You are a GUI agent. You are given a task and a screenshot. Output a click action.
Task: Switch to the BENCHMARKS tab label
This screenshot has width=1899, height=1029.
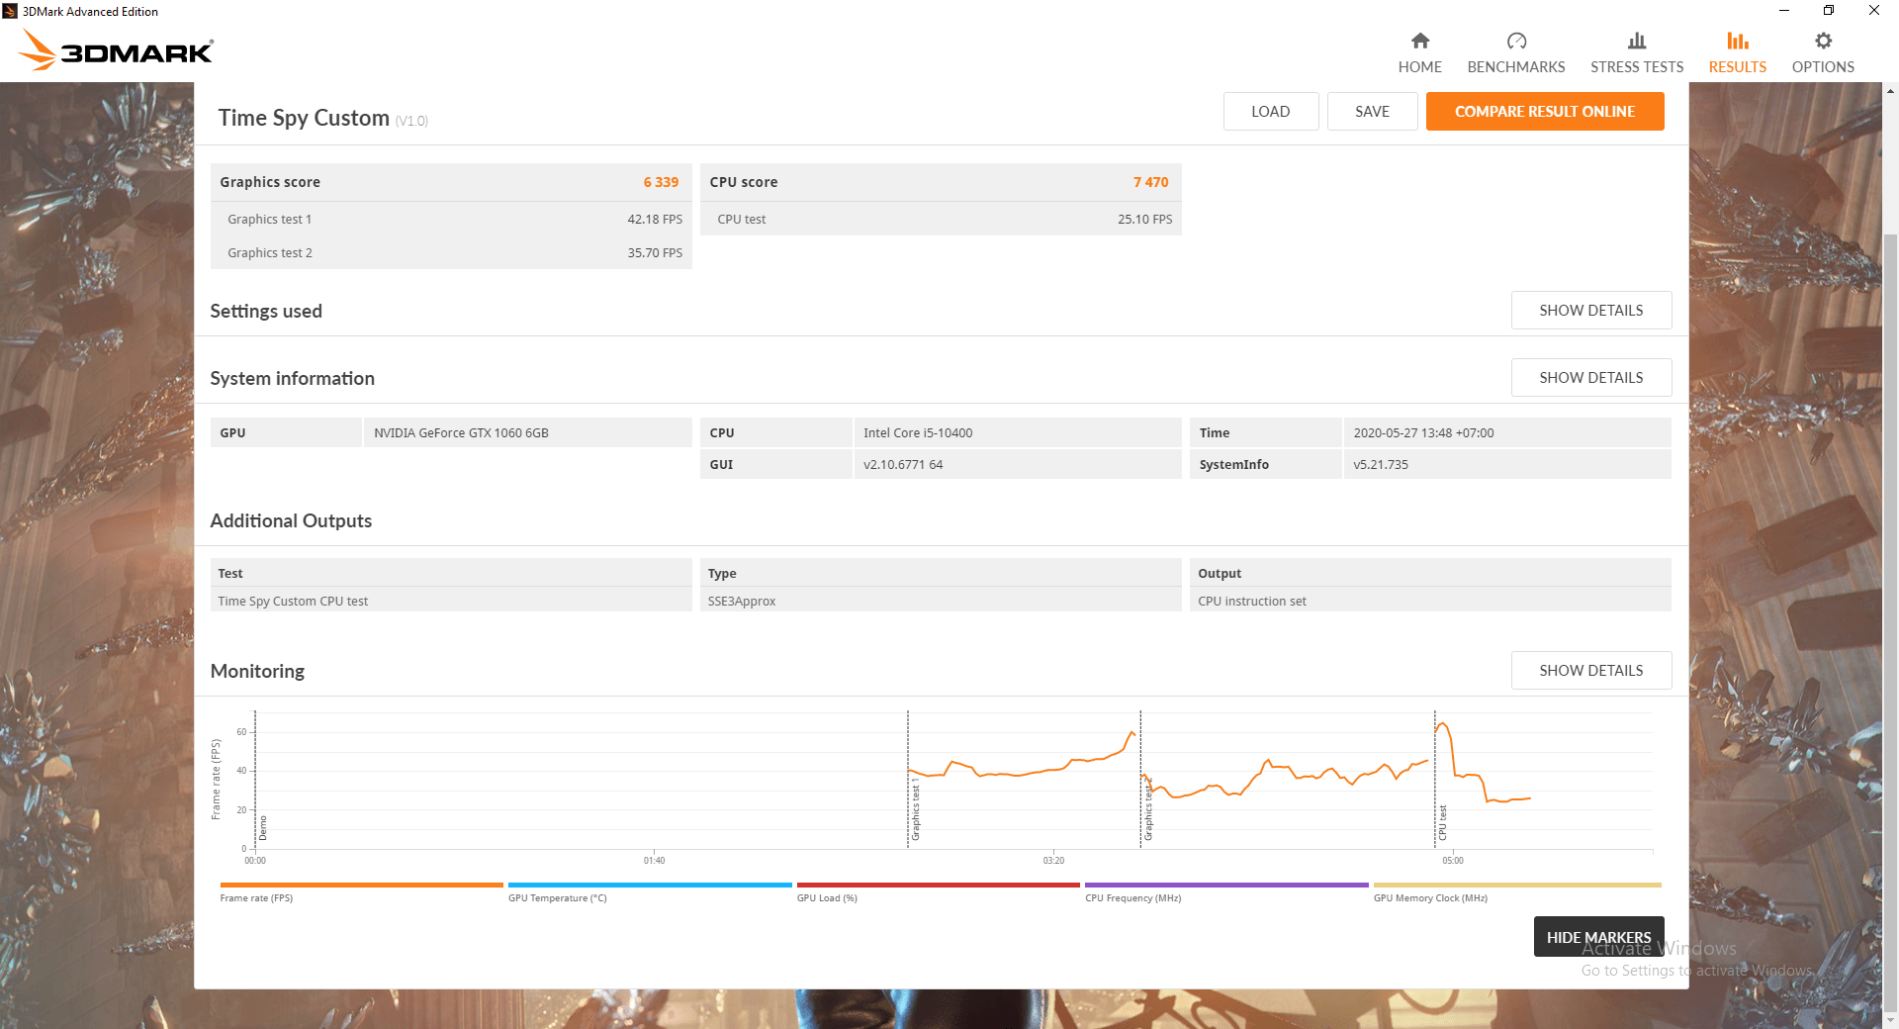coord(1516,67)
